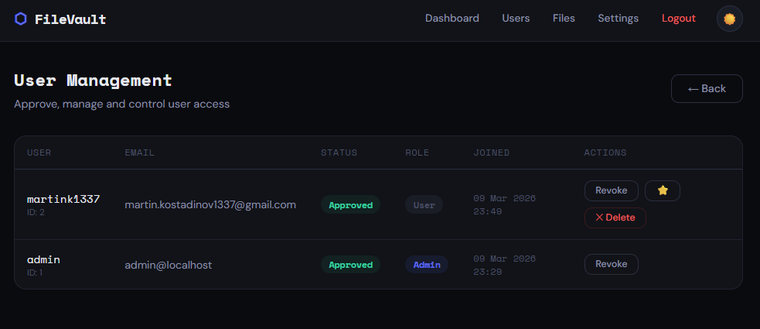Click the star promote button for martink1337
Image resolution: width=760 pixels, height=329 pixels.
pyautogui.click(x=663, y=190)
